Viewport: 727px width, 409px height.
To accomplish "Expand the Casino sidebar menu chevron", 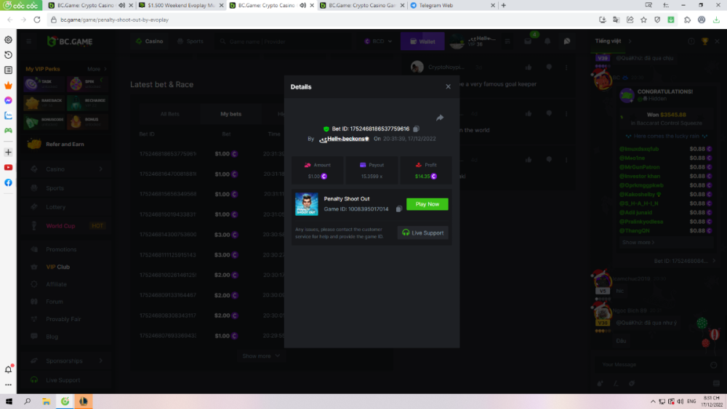I will pos(100,169).
